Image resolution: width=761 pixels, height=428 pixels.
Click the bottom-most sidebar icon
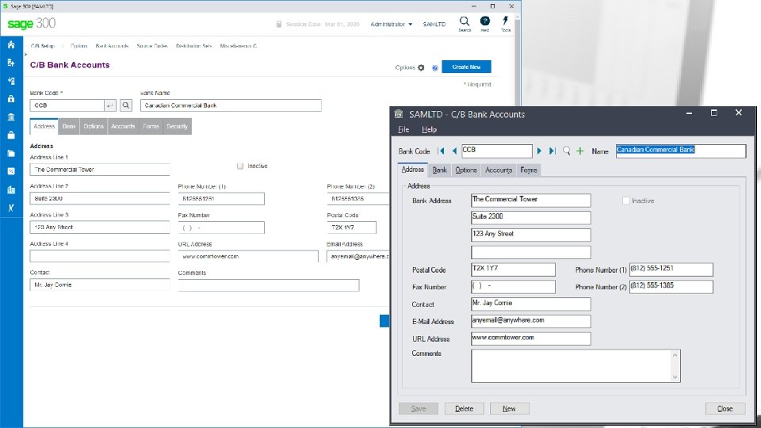11,208
